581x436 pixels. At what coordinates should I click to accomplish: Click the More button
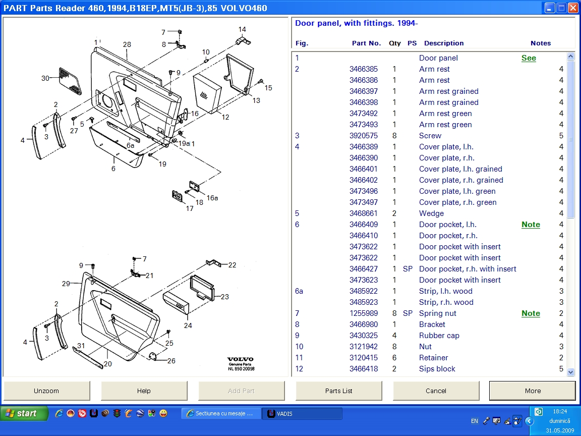533,391
